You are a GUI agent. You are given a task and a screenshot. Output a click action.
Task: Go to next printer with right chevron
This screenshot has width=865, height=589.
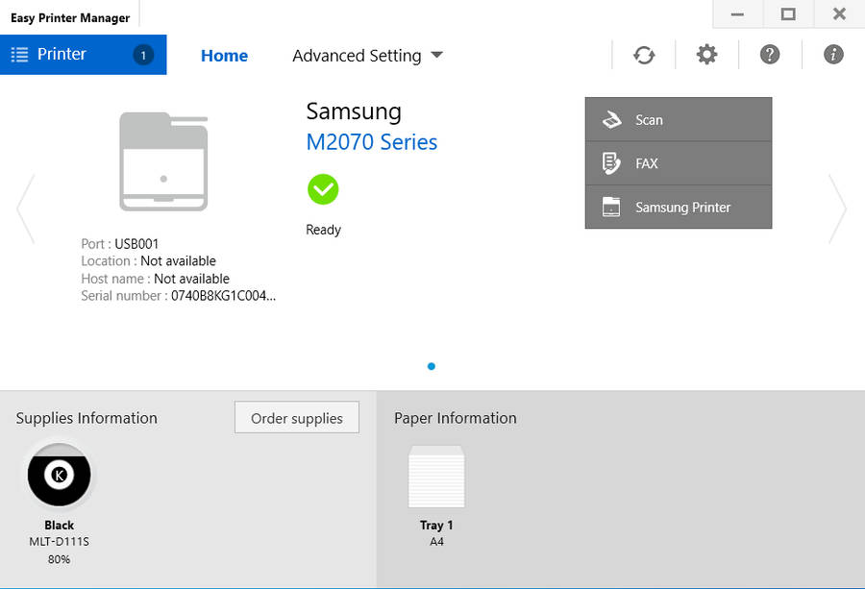(x=837, y=209)
